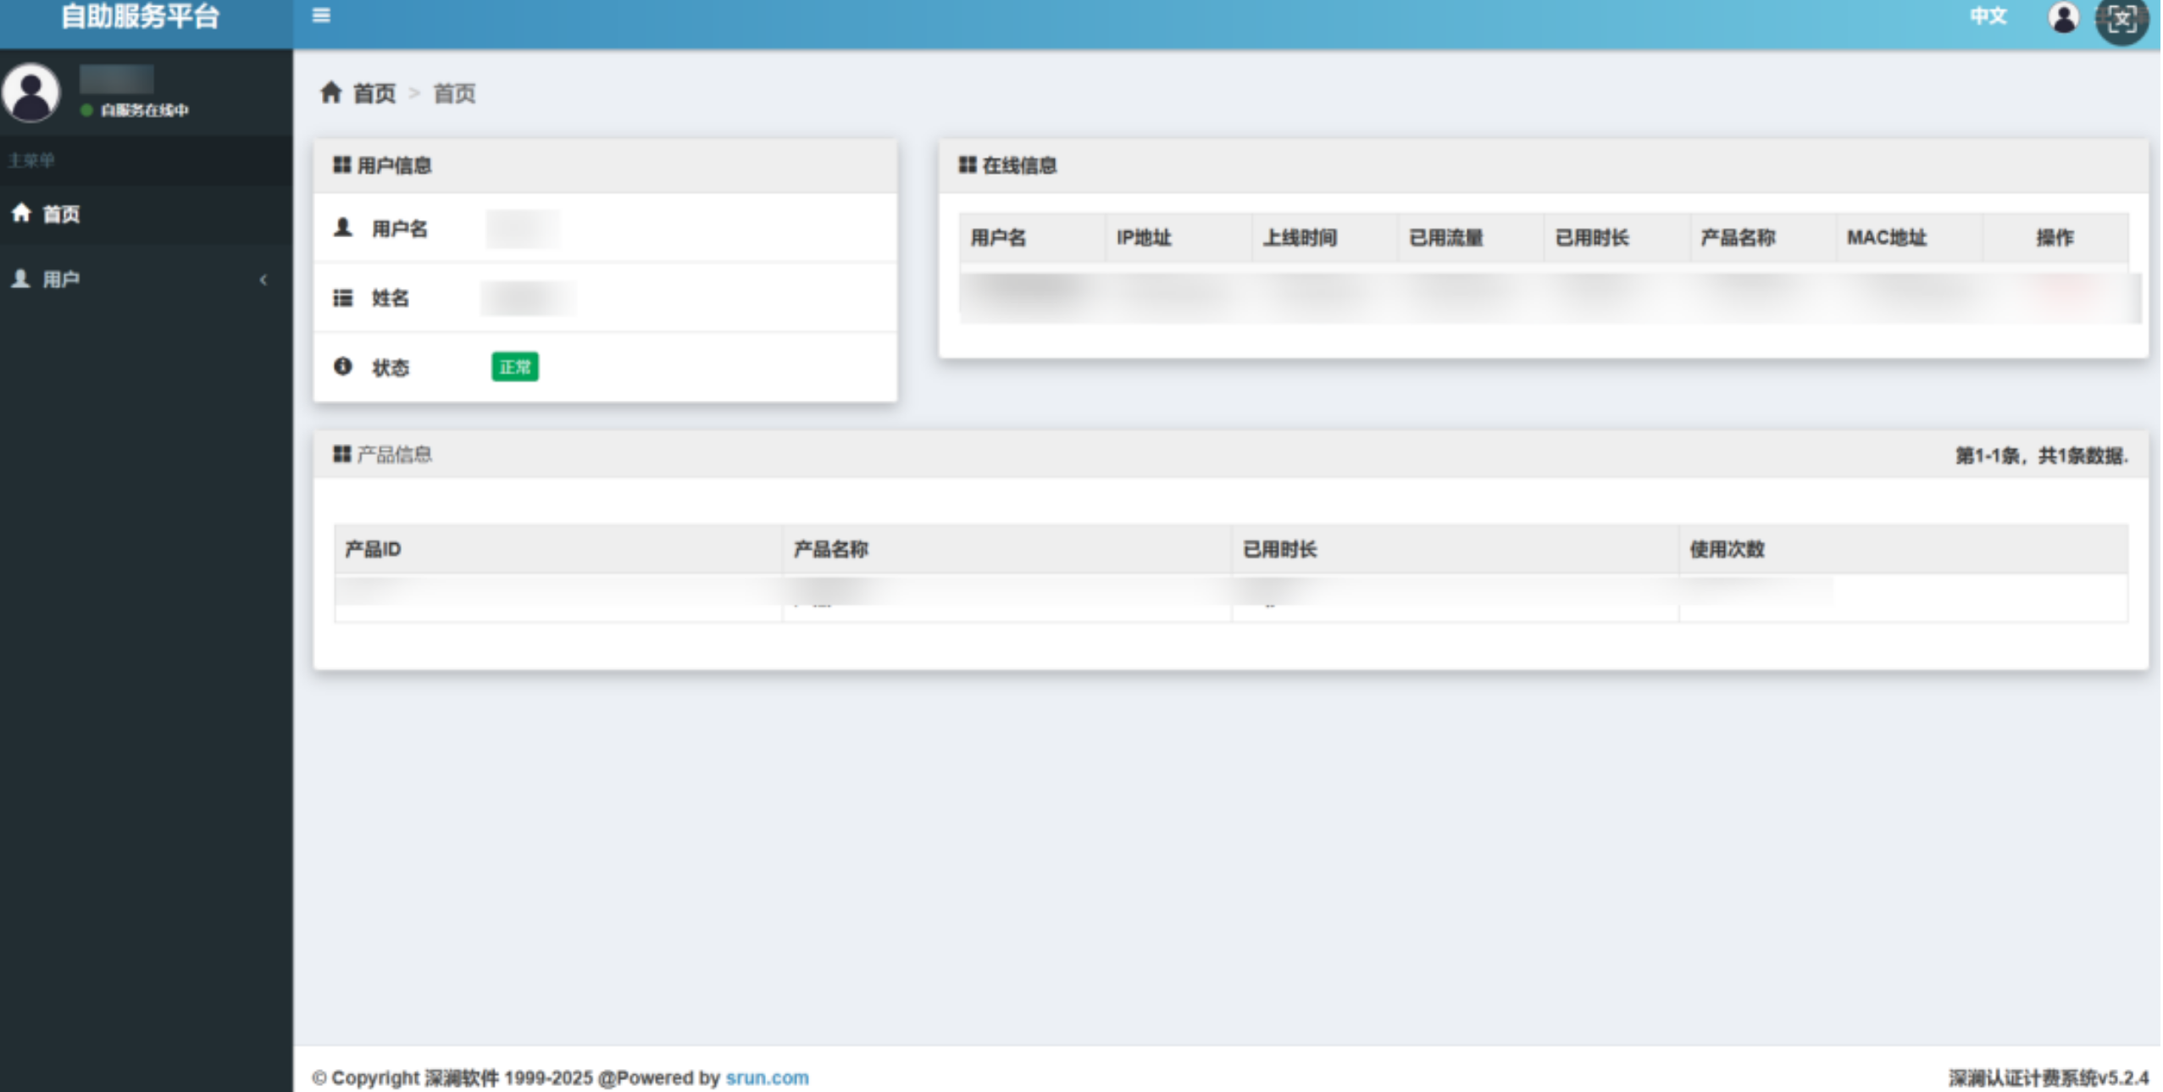This screenshot has width=2163, height=1092.
Task: Click the user avatar icon in the top bar
Action: [2063, 17]
